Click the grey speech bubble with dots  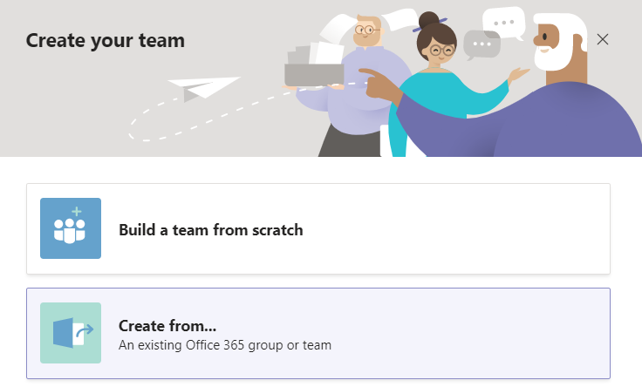click(481, 44)
